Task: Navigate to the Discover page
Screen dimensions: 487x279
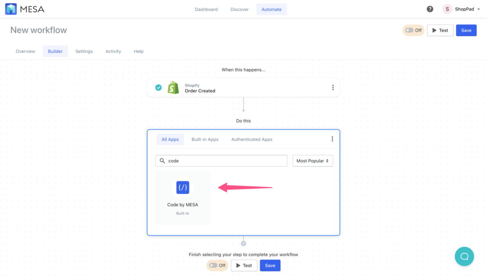Action: [x=239, y=9]
